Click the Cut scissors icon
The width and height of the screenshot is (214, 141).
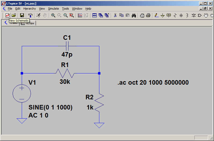point(115,15)
